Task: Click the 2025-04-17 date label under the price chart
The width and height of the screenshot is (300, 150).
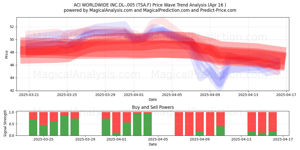Action: pyautogui.click(x=286, y=95)
